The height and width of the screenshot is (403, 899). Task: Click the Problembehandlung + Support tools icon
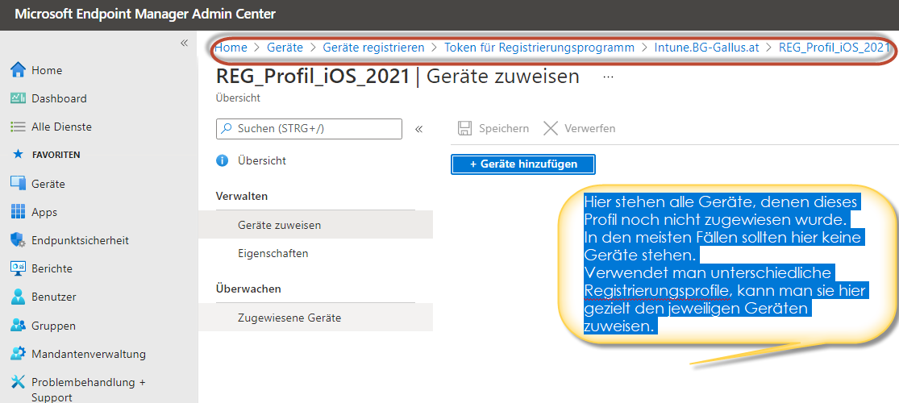tap(19, 382)
